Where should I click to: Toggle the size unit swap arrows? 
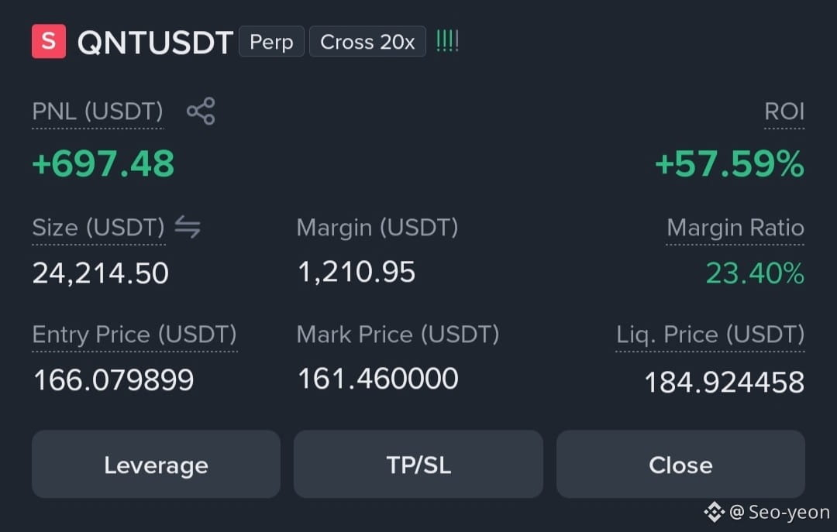pos(188,227)
